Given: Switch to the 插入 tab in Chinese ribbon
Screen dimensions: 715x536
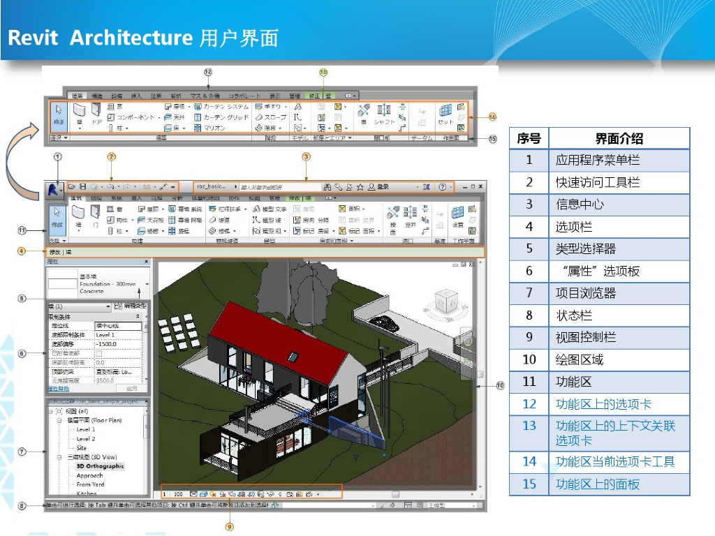Looking at the screenshot, I should click(137, 198).
